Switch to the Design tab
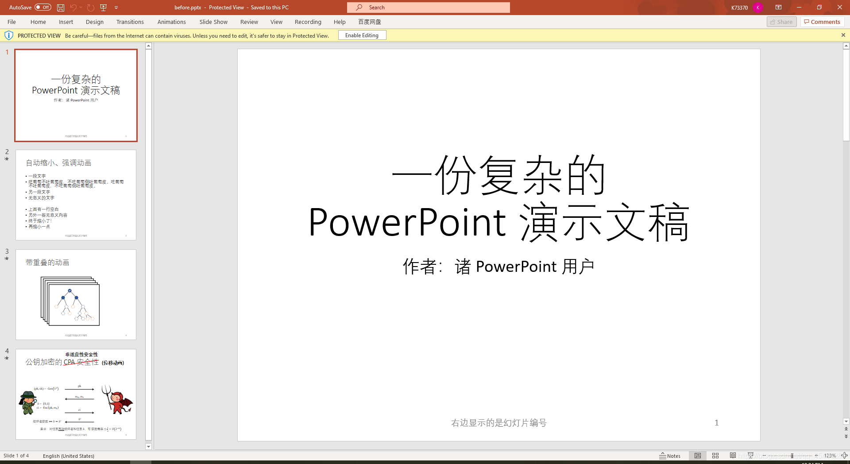Screen dimensions: 850x464 pos(95,22)
